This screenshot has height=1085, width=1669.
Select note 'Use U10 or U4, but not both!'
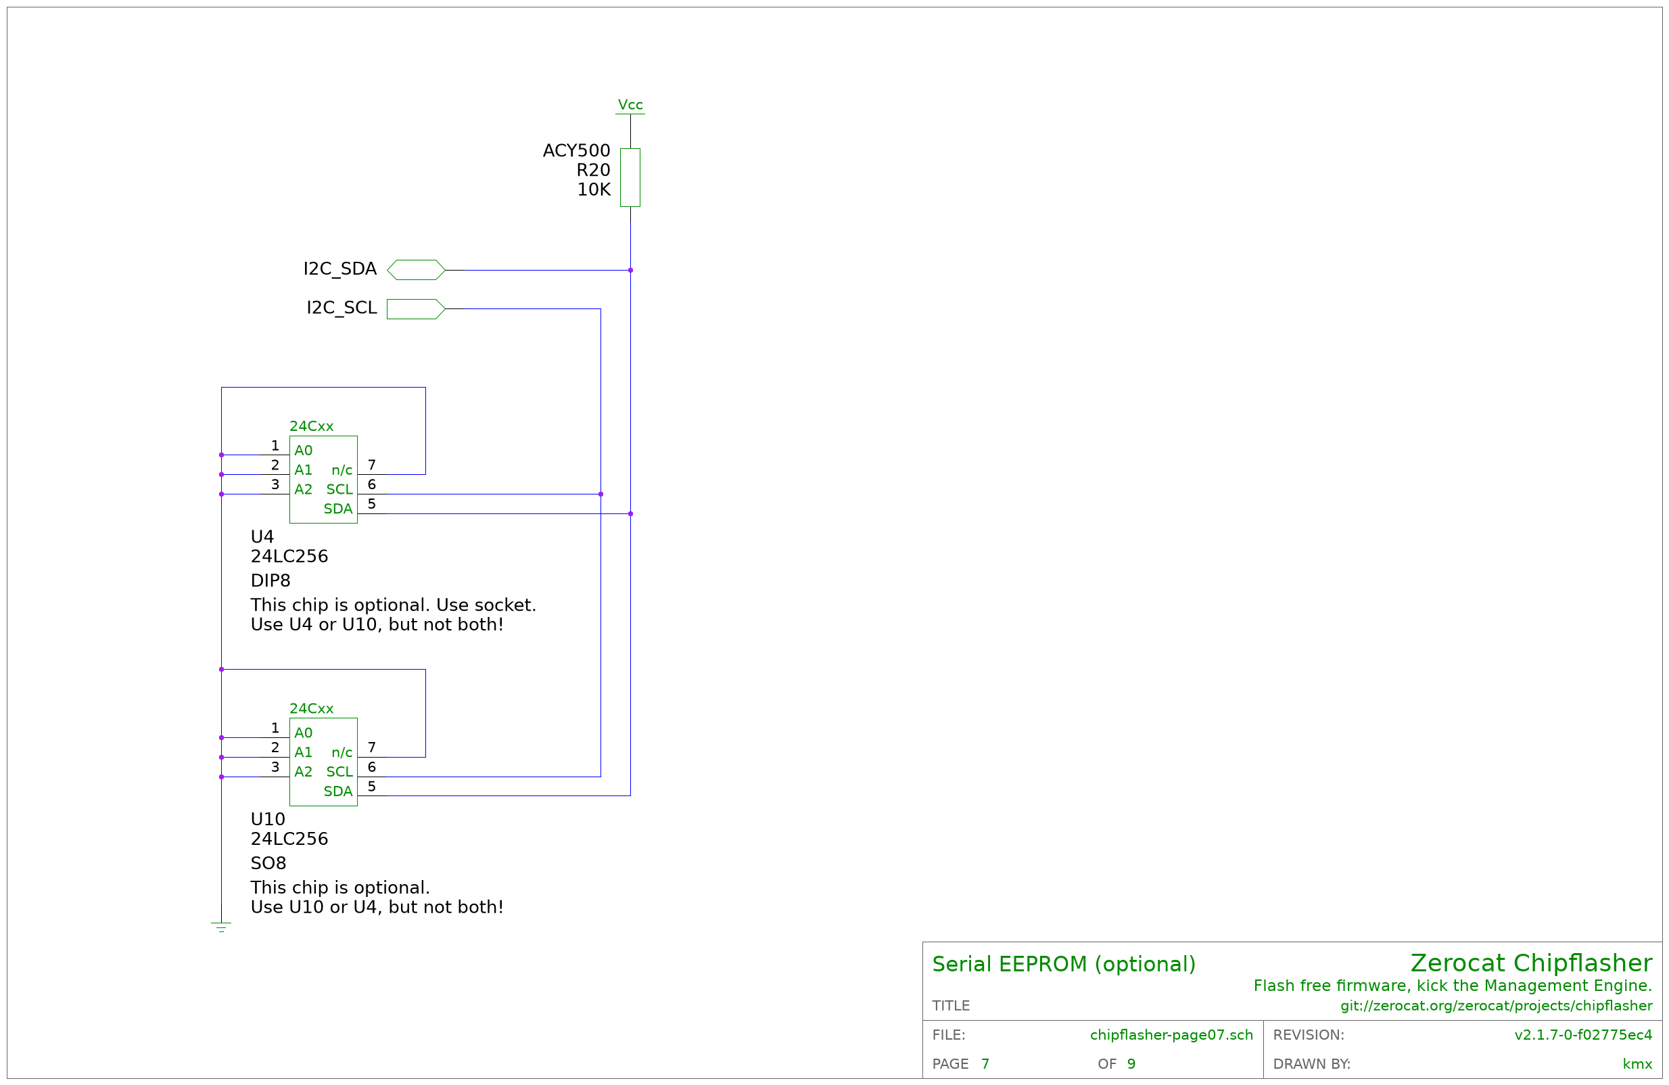coord(377,908)
